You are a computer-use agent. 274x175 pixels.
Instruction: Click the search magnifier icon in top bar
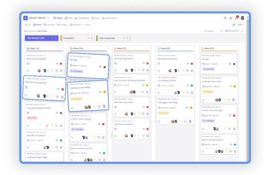click(225, 18)
